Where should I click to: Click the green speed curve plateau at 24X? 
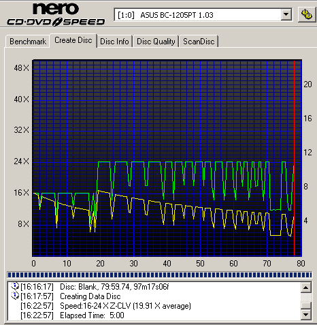pyautogui.click(x=104, y=162)
